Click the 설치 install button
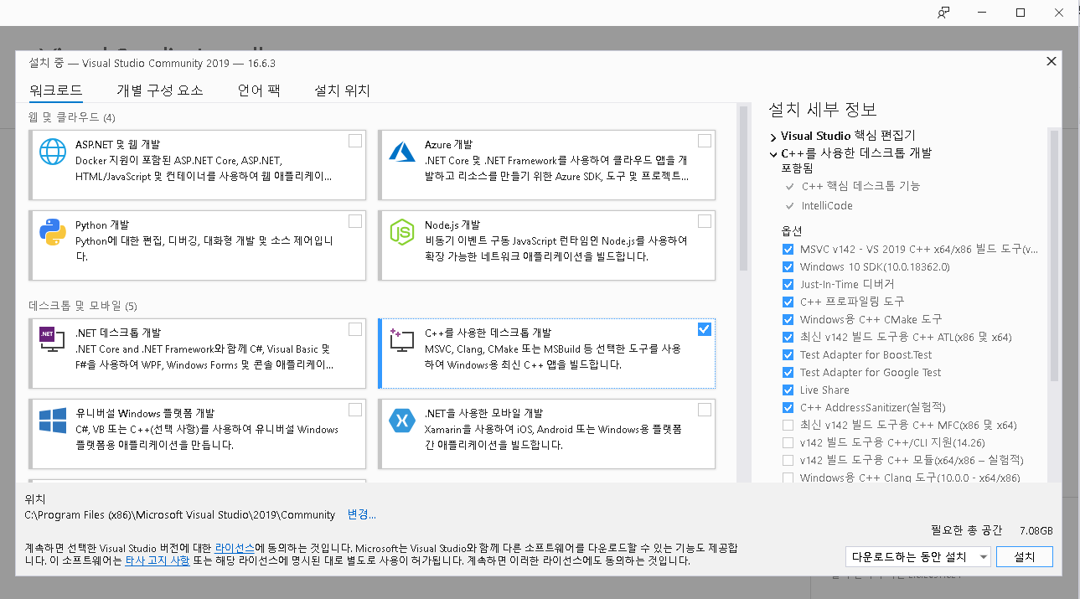 point(1025,557)
